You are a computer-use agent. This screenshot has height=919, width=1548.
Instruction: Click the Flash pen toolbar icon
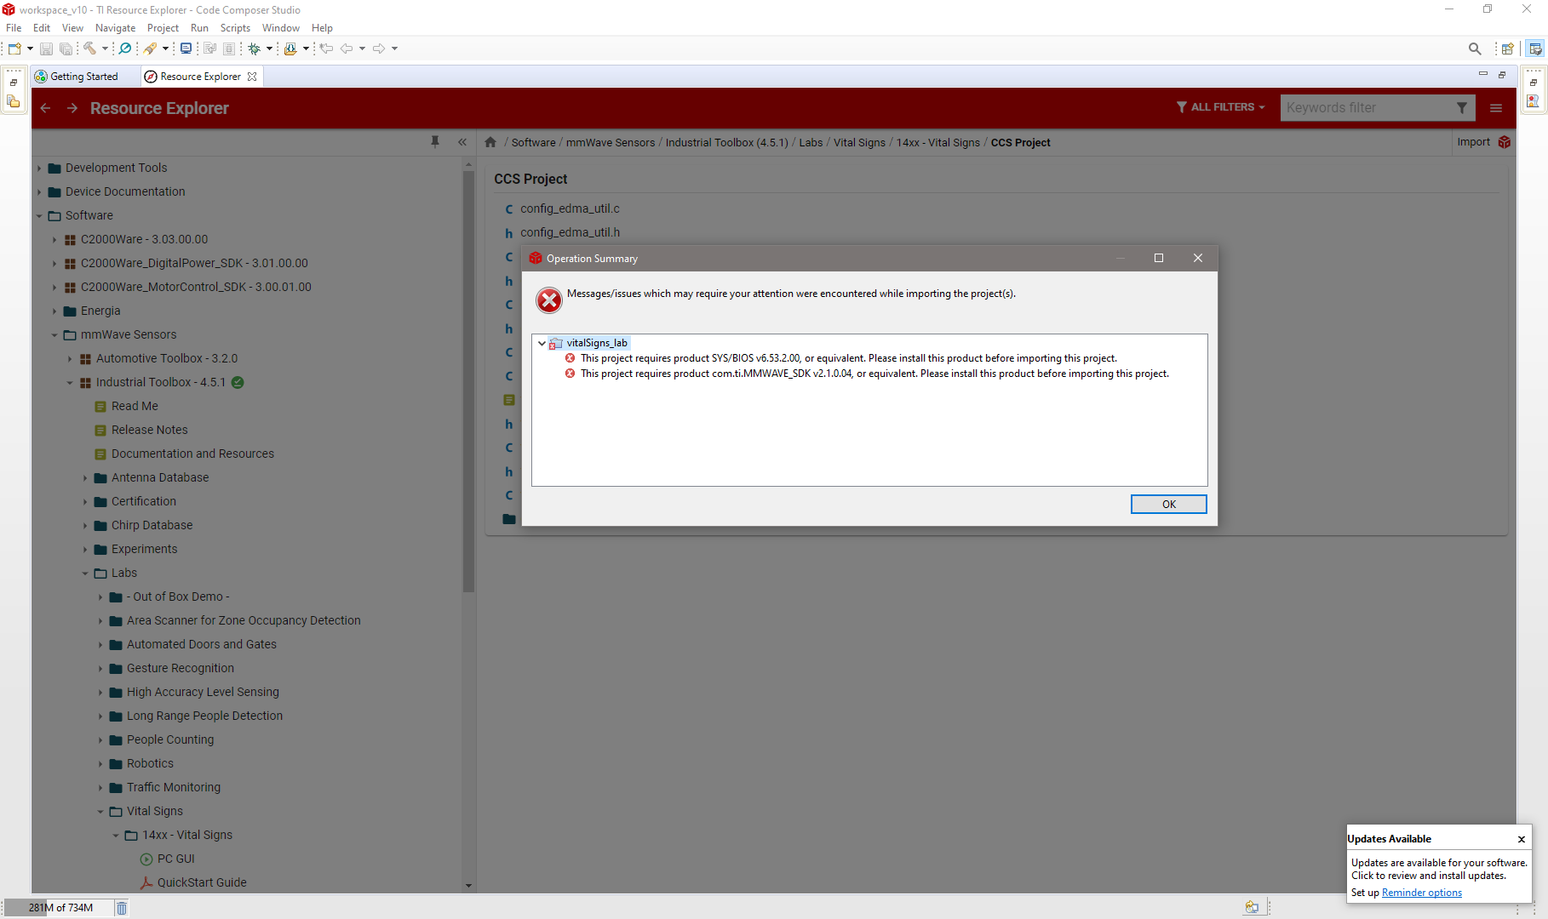point(150,49)
